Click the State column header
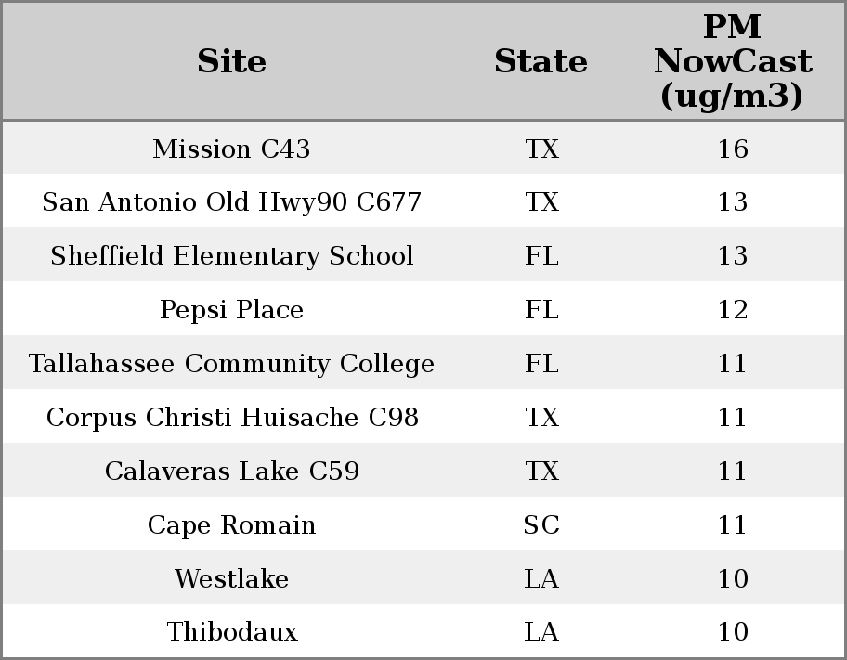Image resolution: width=847 pixels, height=660 pixels. point(541,61)
